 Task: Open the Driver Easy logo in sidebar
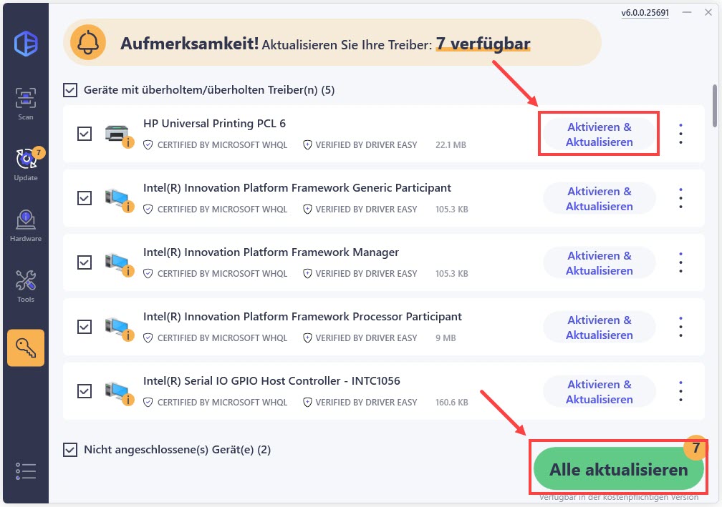pyautogui.click(x=25, y=43)
